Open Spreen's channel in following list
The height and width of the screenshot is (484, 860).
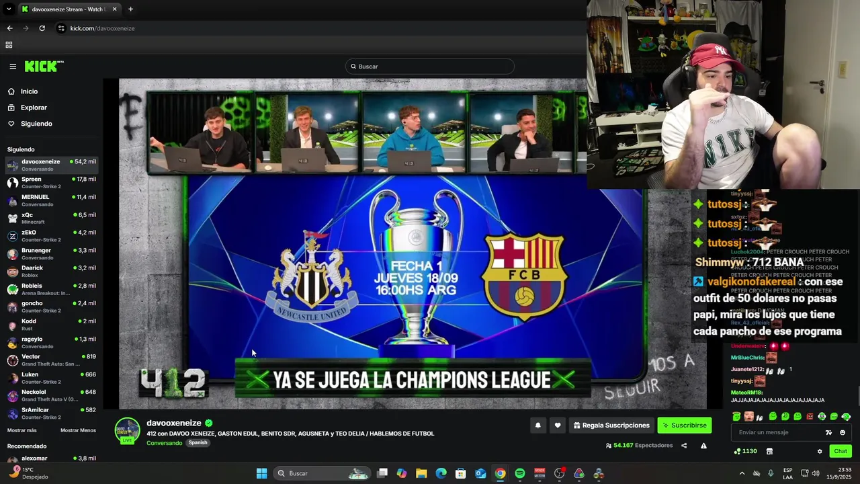[x=52, y=183]
